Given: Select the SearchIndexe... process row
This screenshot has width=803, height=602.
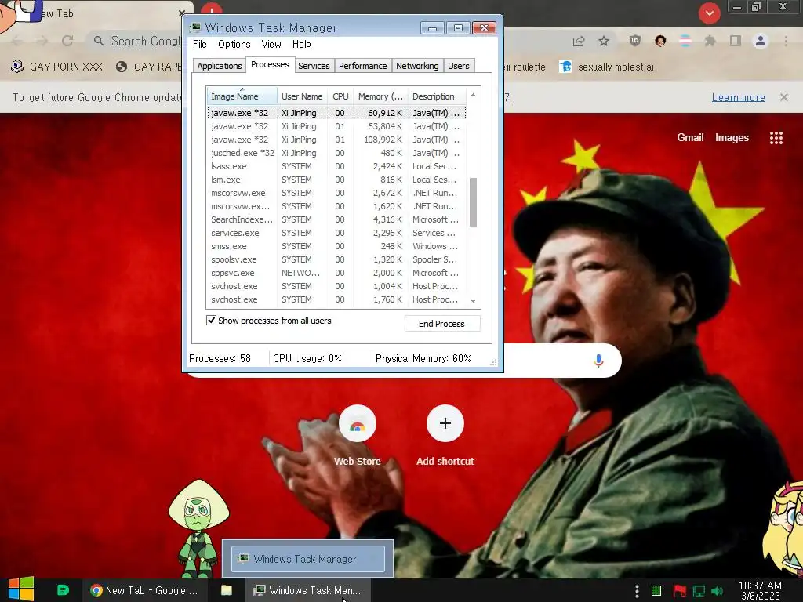Looking at the screenshot, I should point(336,219).
